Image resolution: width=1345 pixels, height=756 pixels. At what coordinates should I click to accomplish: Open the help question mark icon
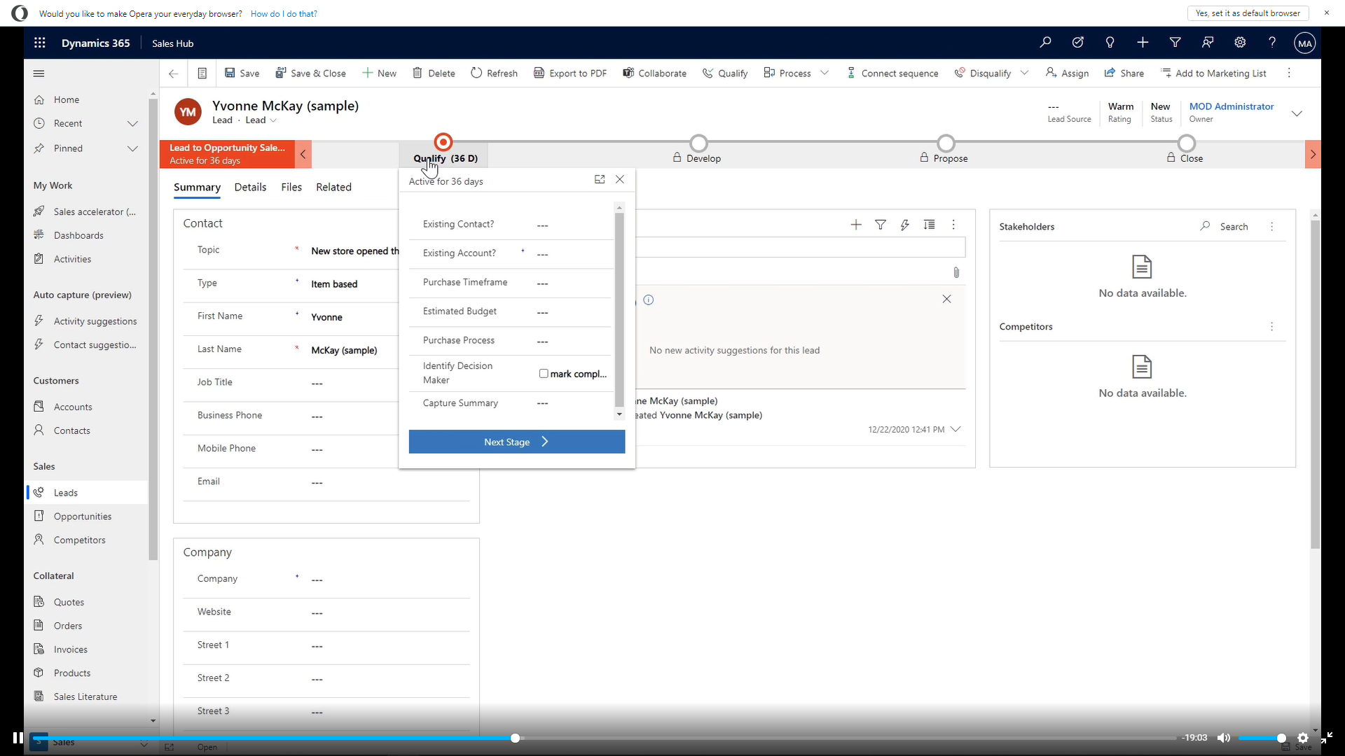(1272, 43)
